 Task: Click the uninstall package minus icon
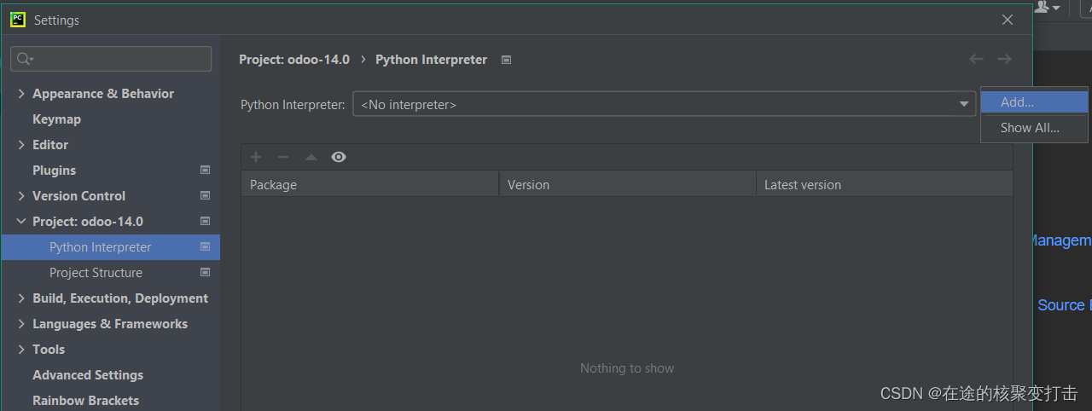283,157
